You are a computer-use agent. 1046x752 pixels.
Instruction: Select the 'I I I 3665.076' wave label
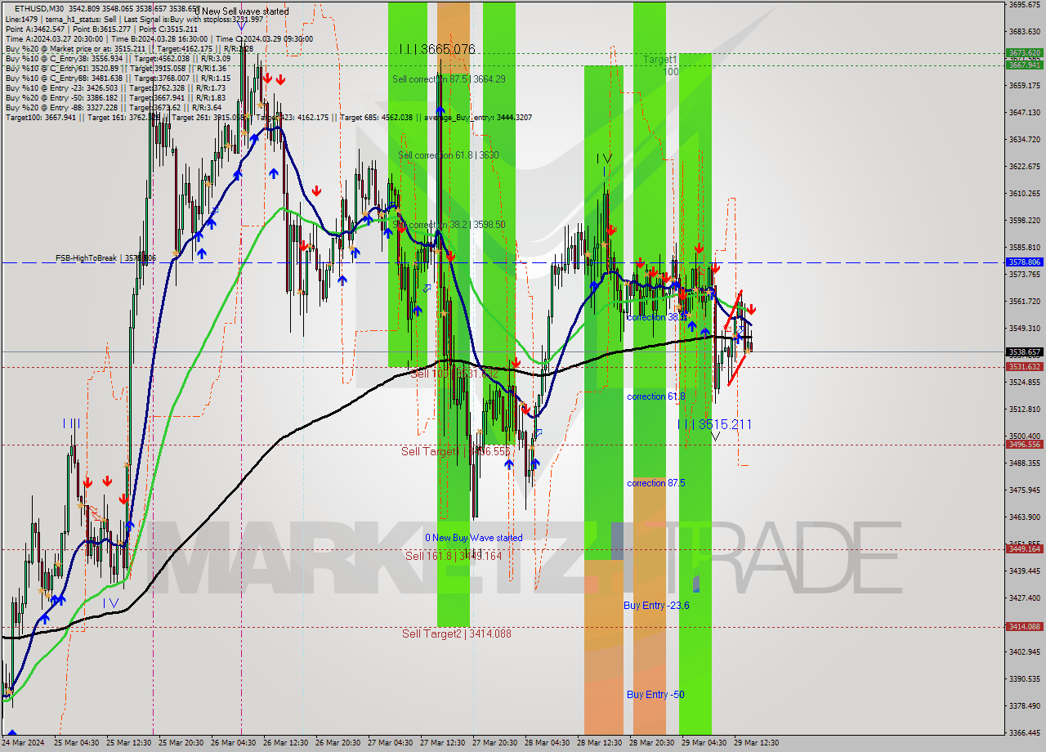pyautogui.click(x=437, y=49)
